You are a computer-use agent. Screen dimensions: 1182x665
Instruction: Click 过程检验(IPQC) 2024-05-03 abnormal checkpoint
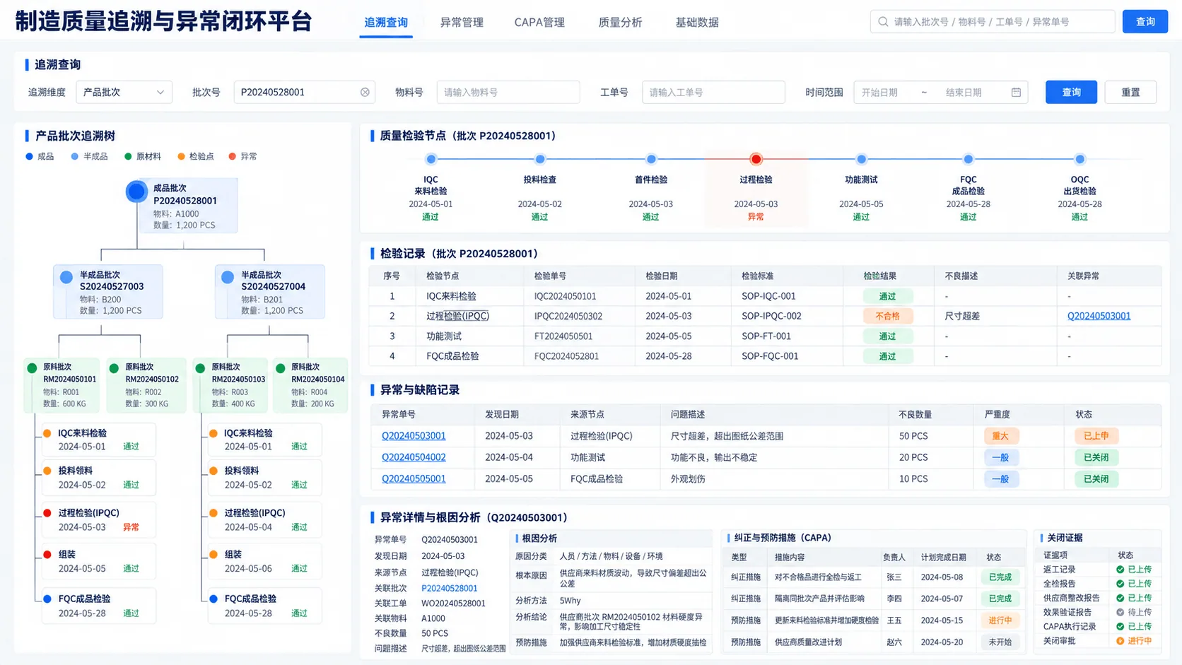[x=98, y=519]
